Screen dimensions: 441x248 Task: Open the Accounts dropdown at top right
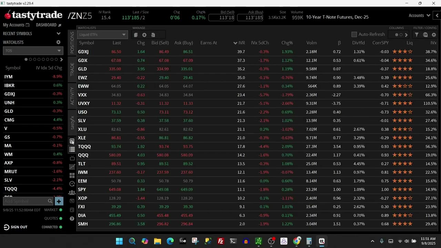coord(419,15)
